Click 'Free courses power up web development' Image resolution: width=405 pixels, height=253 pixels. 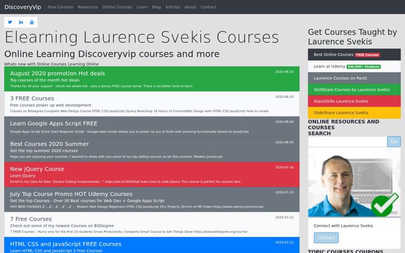(x=51, y=105)
